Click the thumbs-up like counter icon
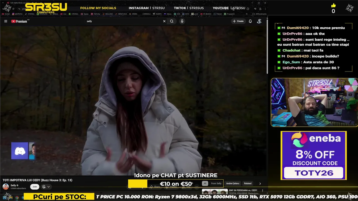Image resolution: width=358 pixels, height=201 pixels. pyautogui.click(x=333, y=5)
